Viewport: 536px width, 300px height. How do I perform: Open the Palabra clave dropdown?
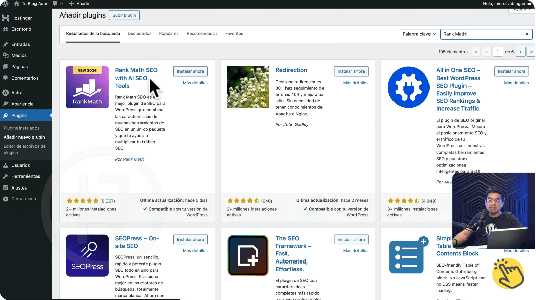coord(419,34)
